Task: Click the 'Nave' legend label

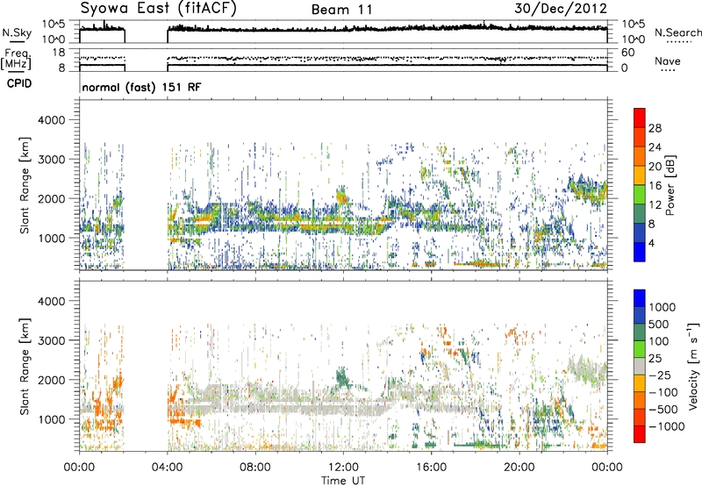Action: coord(667,61)
